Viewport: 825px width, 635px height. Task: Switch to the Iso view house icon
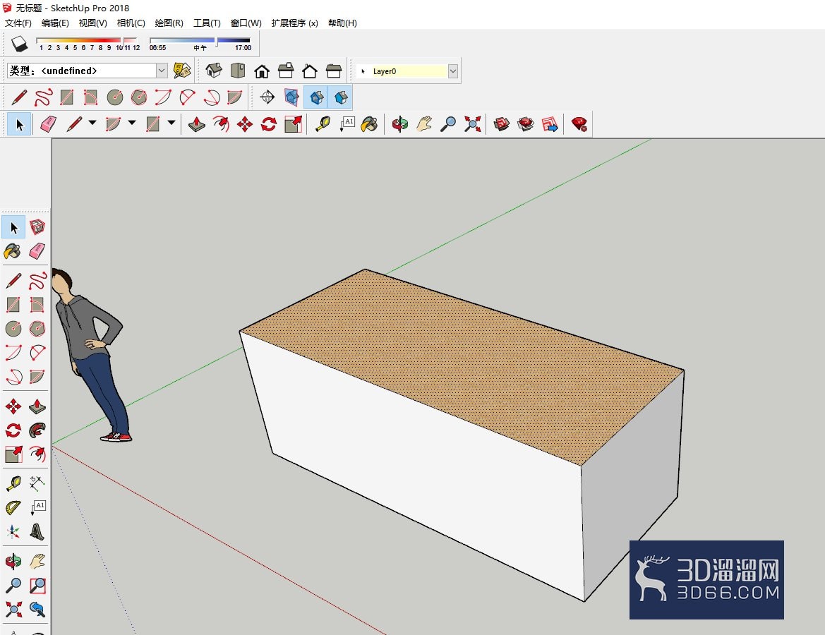(214, 71)
